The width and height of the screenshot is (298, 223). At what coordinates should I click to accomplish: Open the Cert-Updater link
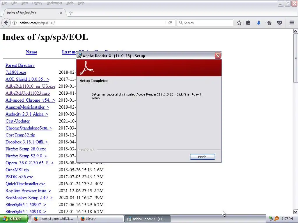tap(17, 121)
